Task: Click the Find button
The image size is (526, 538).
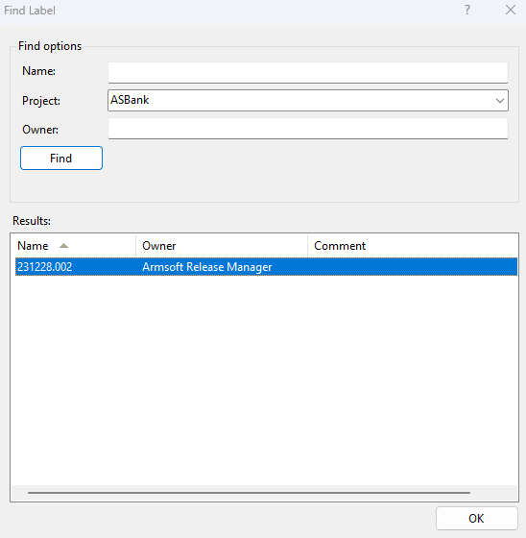Action: click(61, 159)
